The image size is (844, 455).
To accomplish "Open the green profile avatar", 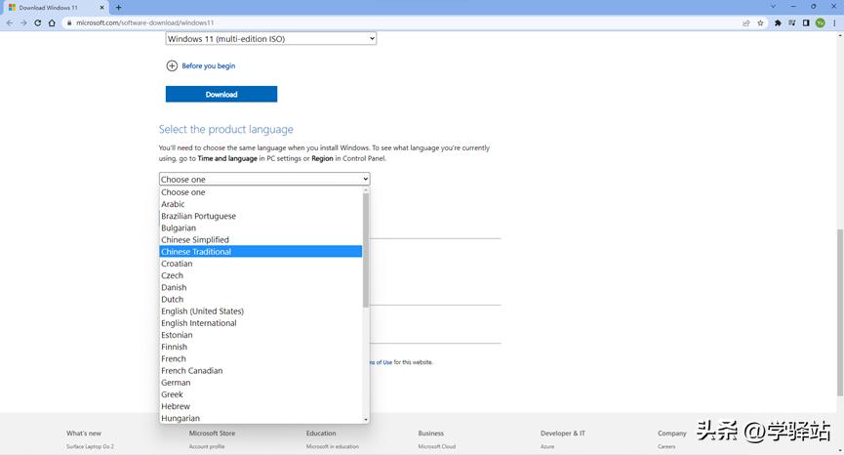I will (x=821, y=23).
